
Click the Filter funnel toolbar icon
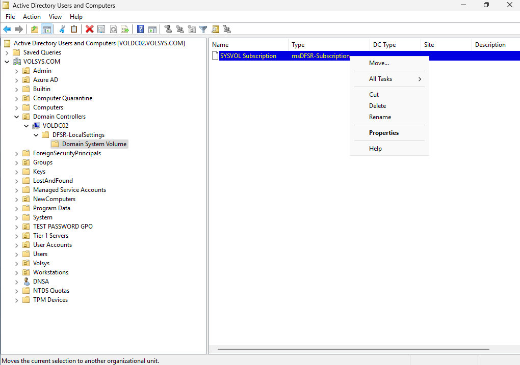(x=203, y=30)
